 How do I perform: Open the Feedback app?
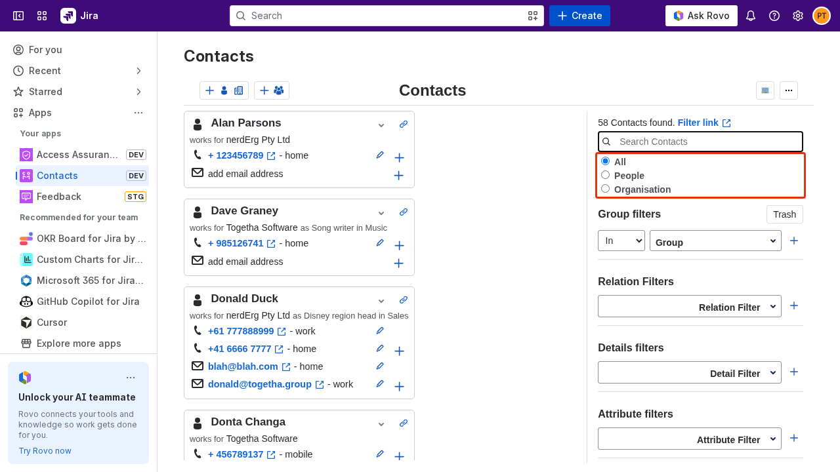82,197
